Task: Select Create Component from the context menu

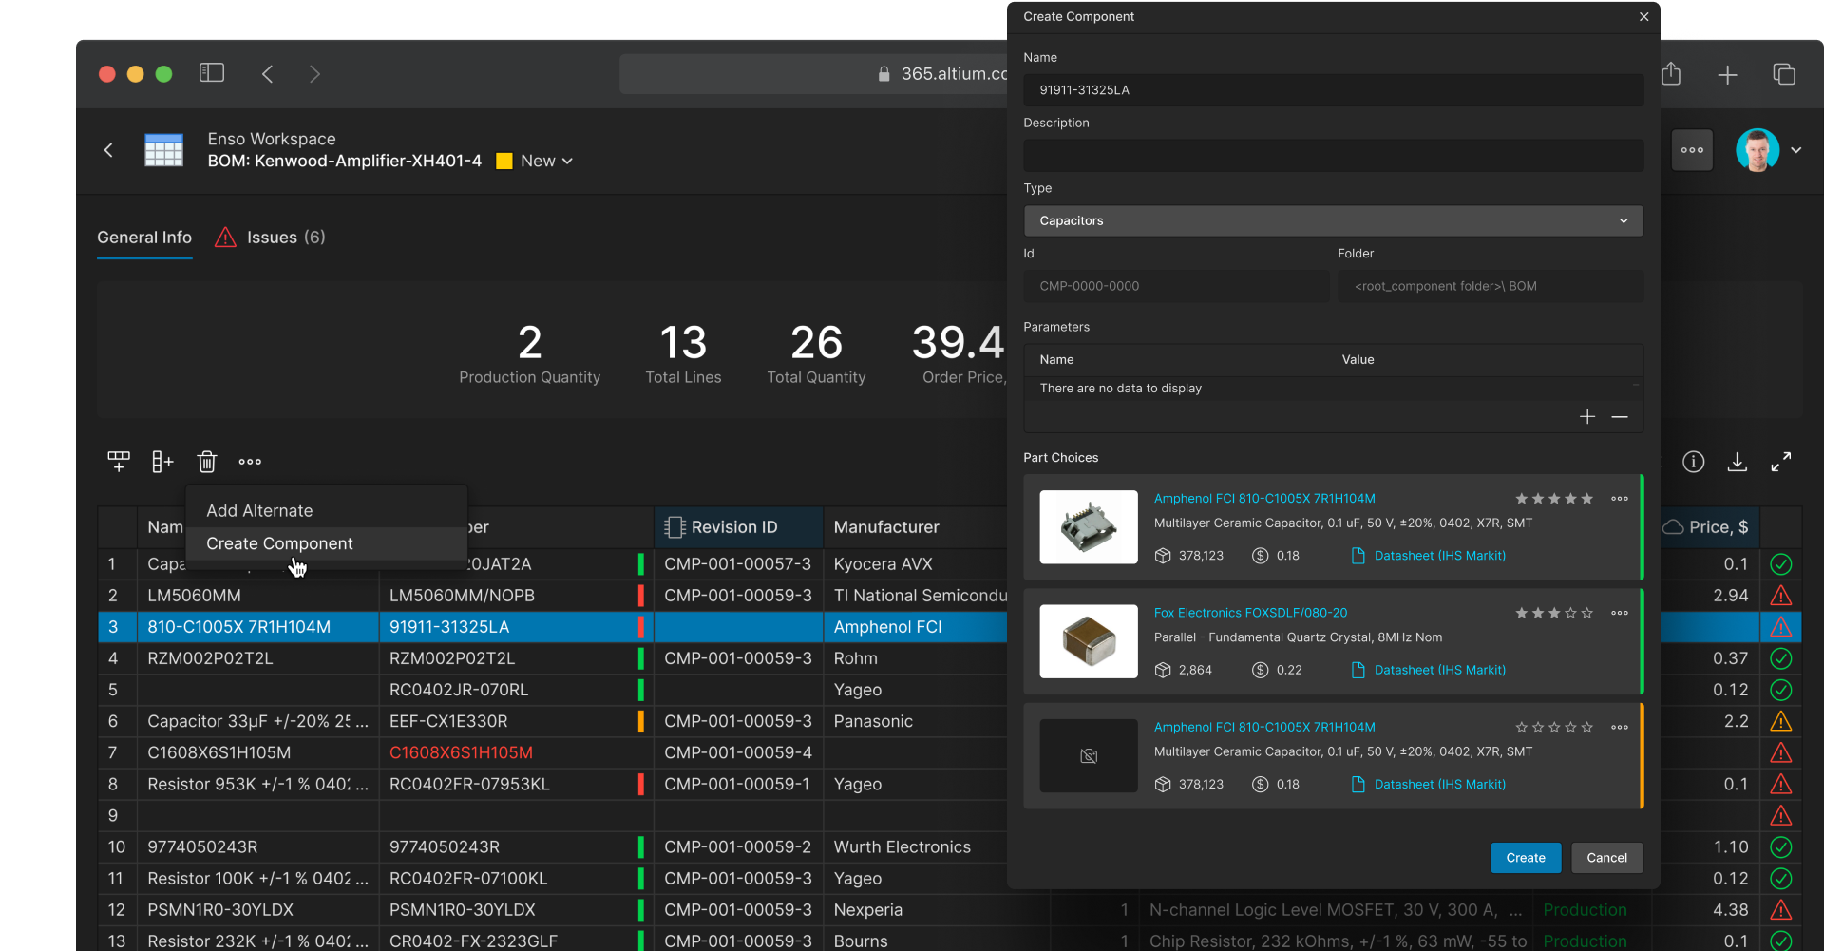Action: click(279, 543)
